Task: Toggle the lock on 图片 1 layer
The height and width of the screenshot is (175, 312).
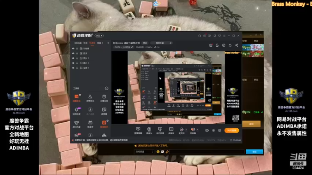Action: (x=77, y=63)
